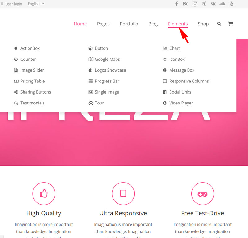Click the Instagram icon in header

pyautogui.click(x=195, y=4)
